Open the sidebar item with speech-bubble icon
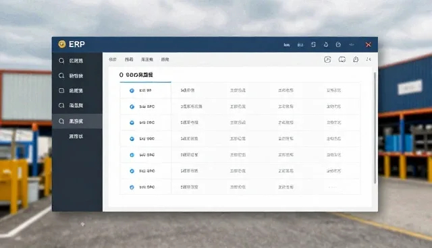Screen dimensions: 432x248 [77, 105]
